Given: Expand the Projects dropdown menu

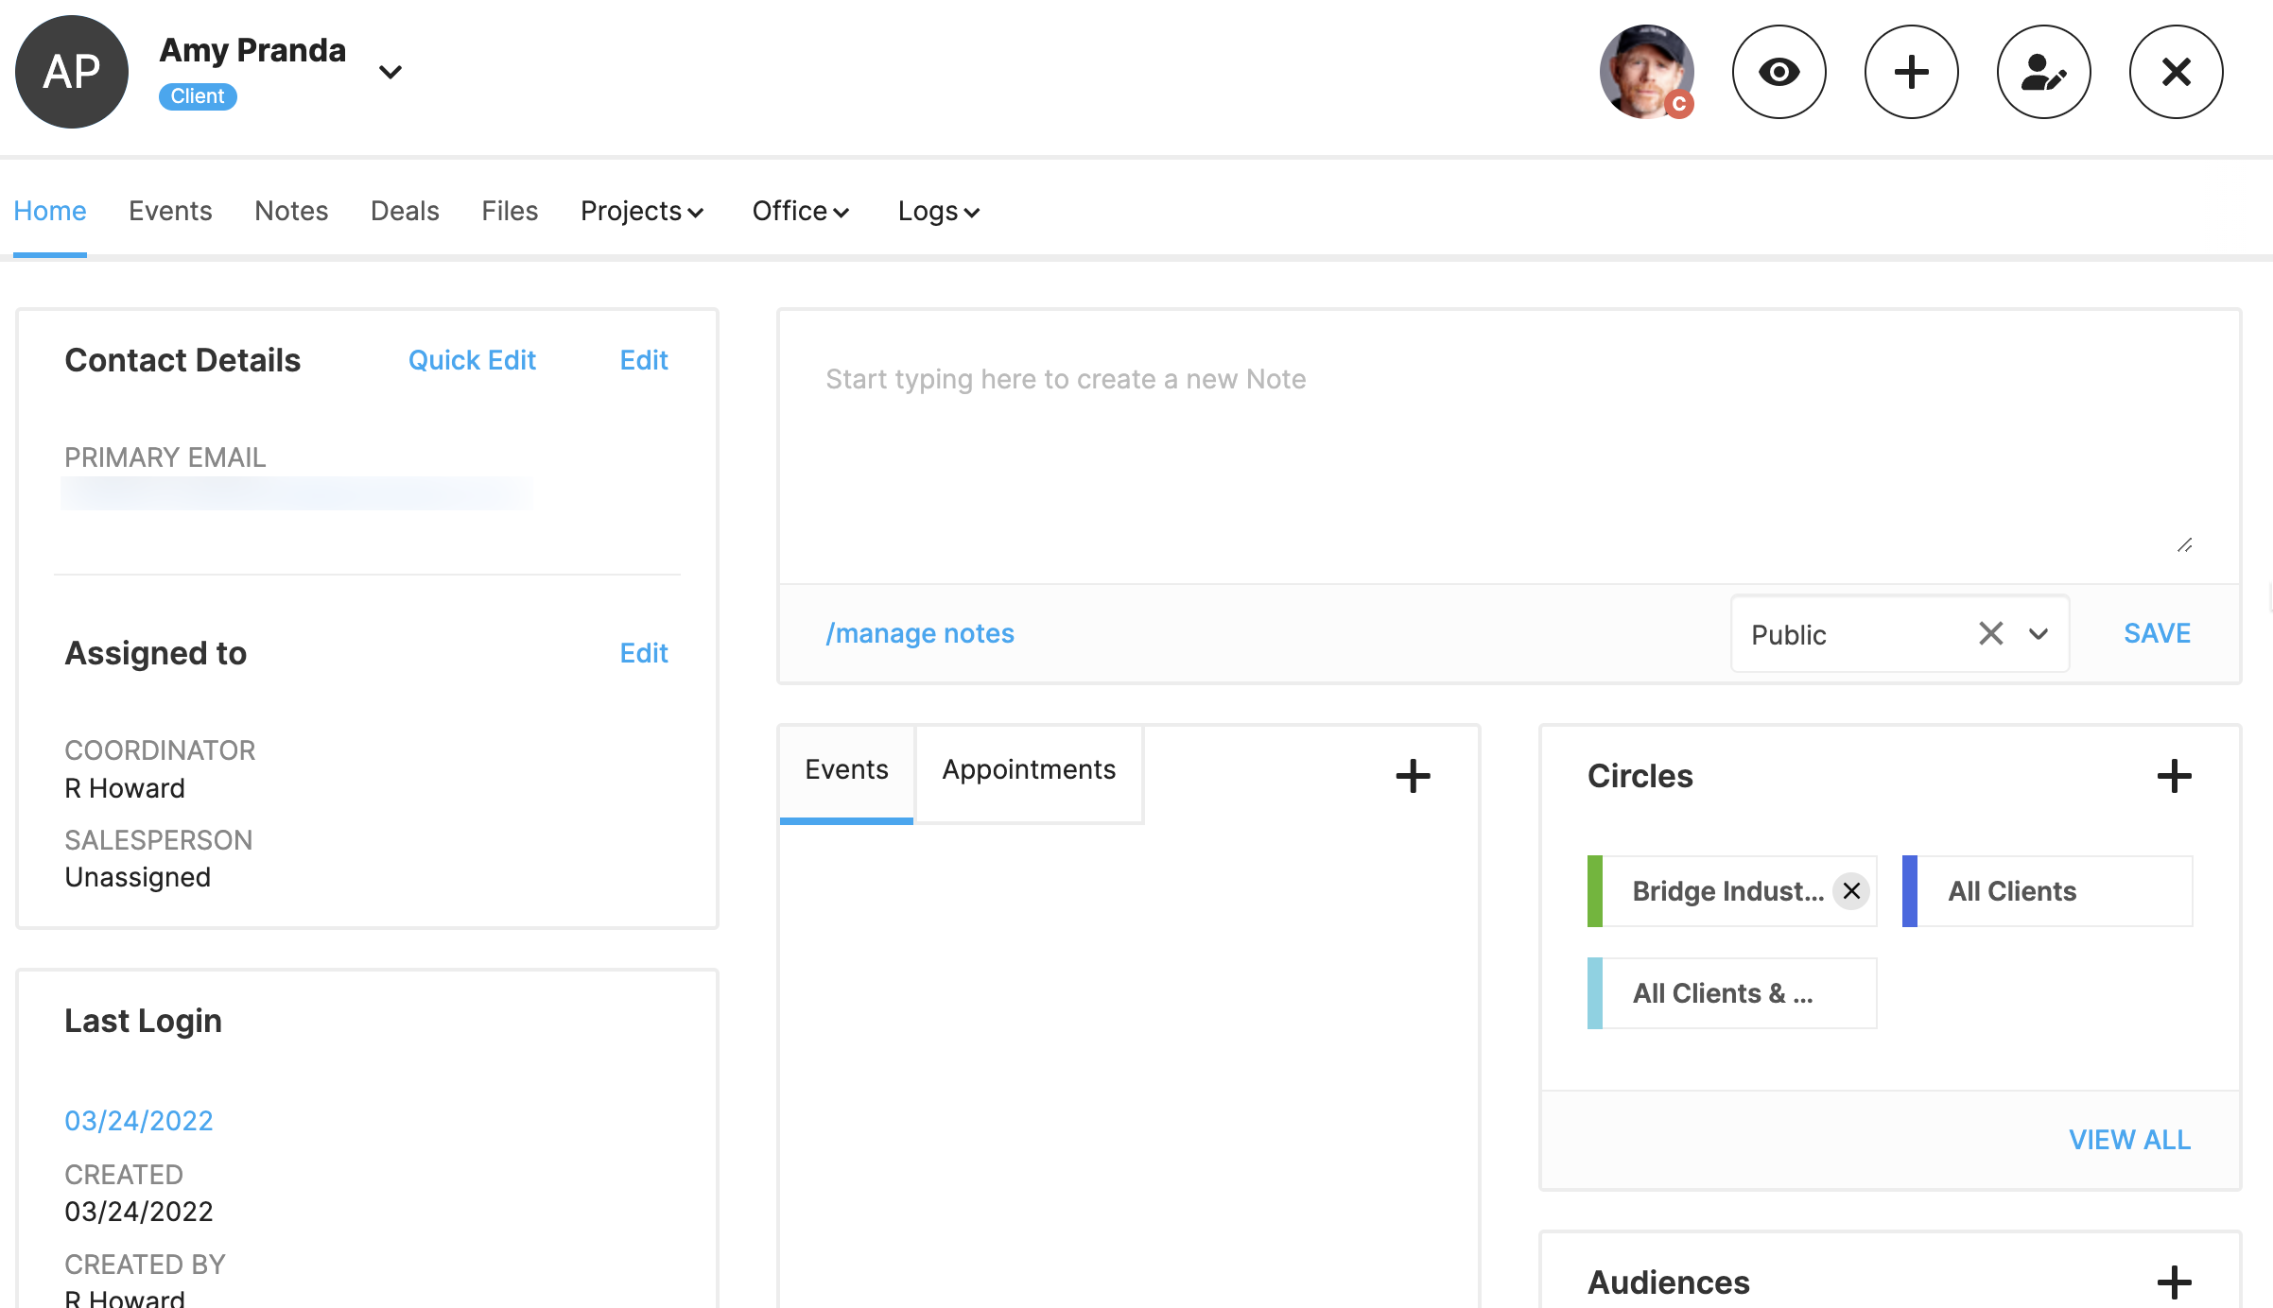Looking at the screenshot, I should pyautogui.click(x=642, y=211).
